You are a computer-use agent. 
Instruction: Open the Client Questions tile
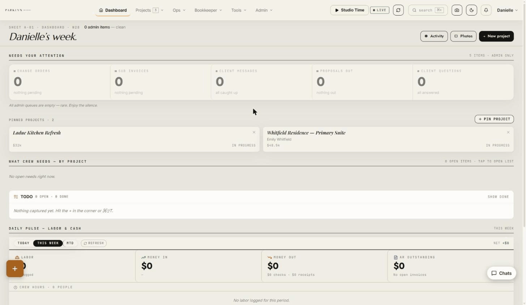click(463, 82)
